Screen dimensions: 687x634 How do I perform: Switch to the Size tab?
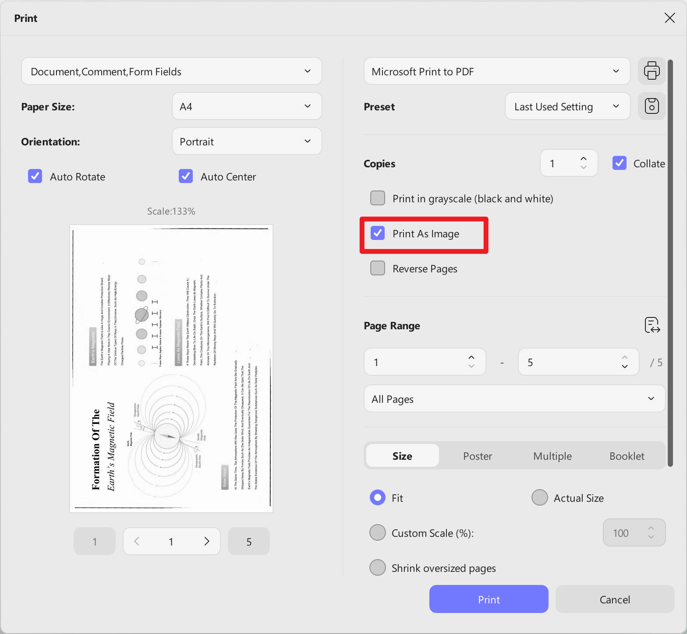(402, 456)
